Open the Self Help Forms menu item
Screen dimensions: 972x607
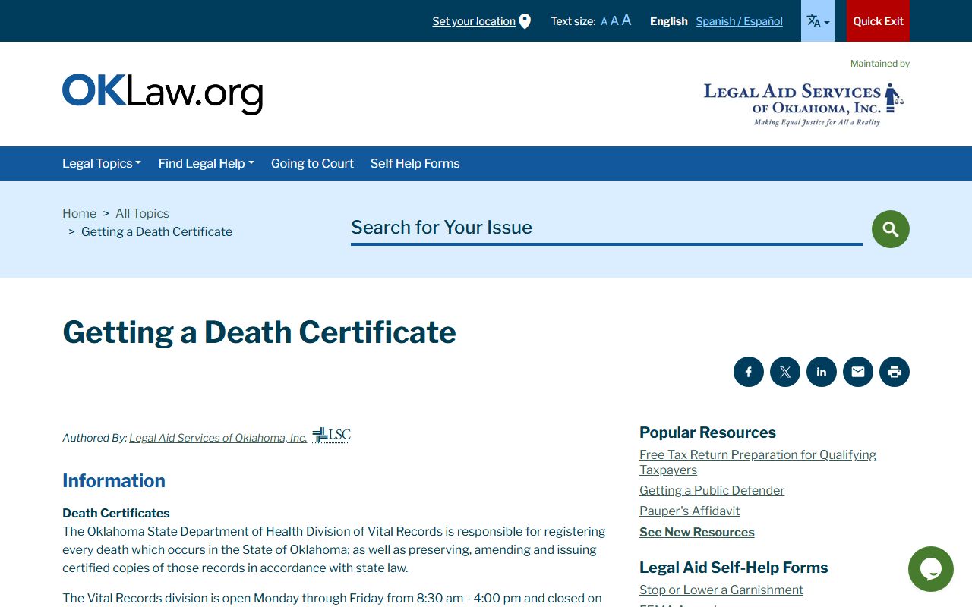pyautogui.click(x=415, y=163)
